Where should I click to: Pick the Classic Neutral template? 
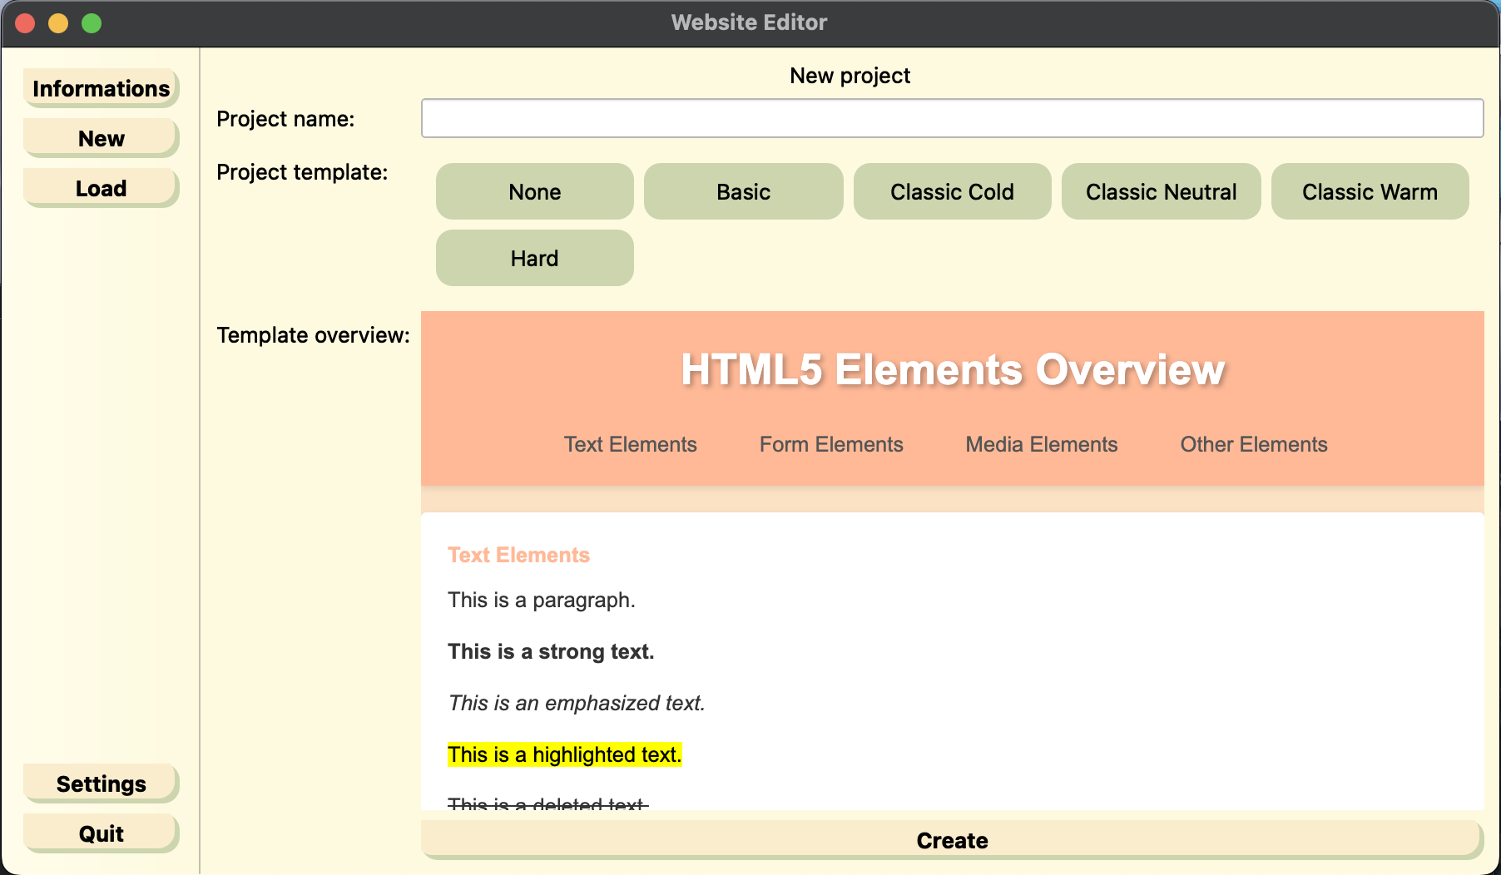(x=1161, y=191)
